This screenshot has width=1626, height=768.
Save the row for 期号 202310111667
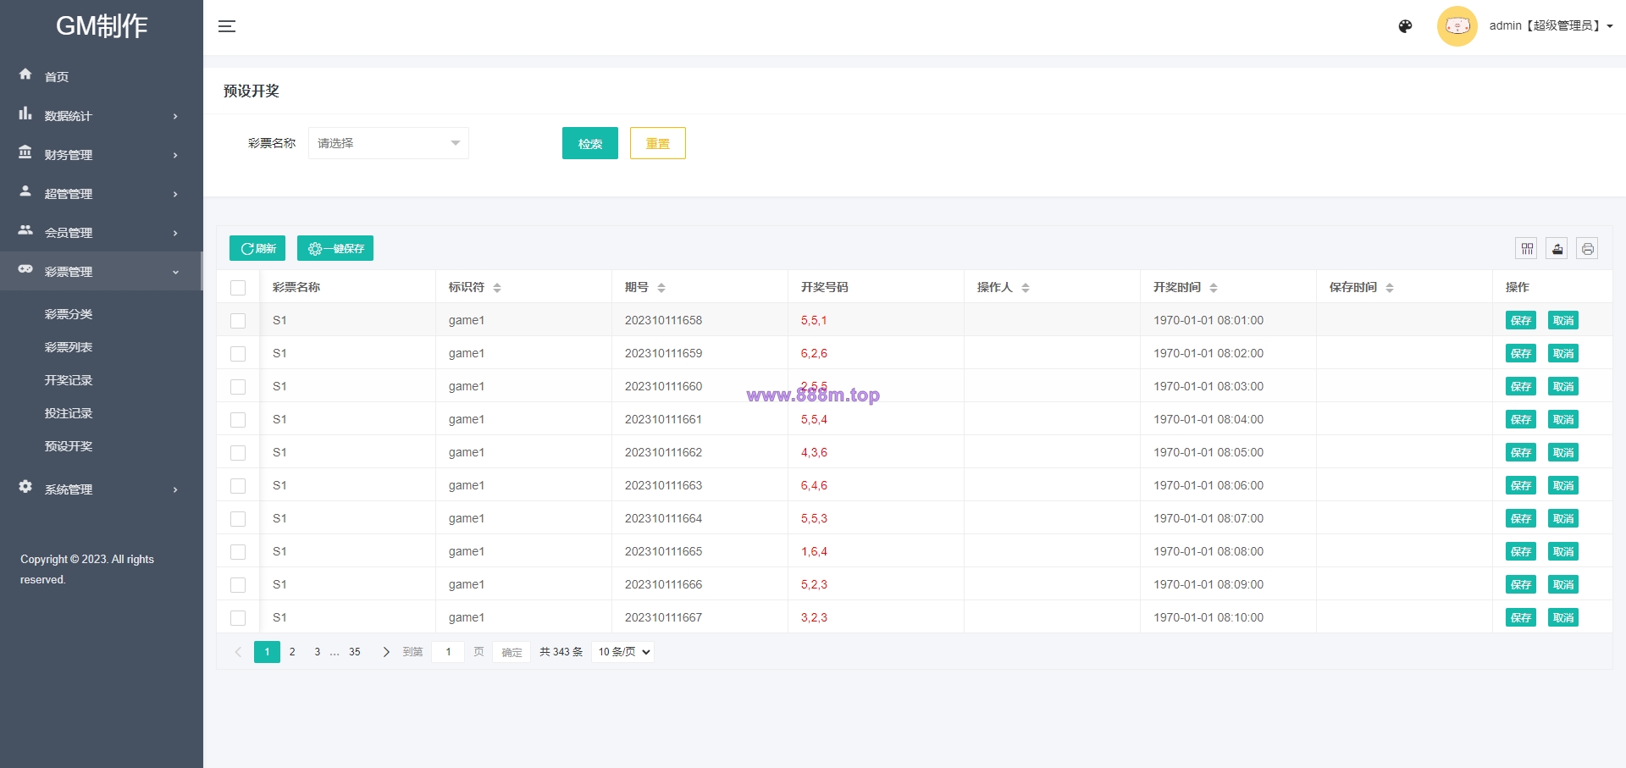pos(1521,617)
